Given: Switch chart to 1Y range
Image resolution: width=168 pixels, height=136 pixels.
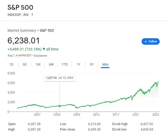Looking at the screenshot, I should [78, 64].
